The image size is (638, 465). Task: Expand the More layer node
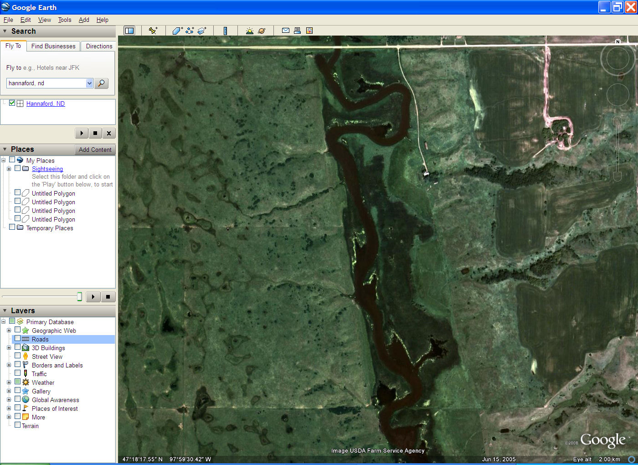pos(9,417)
